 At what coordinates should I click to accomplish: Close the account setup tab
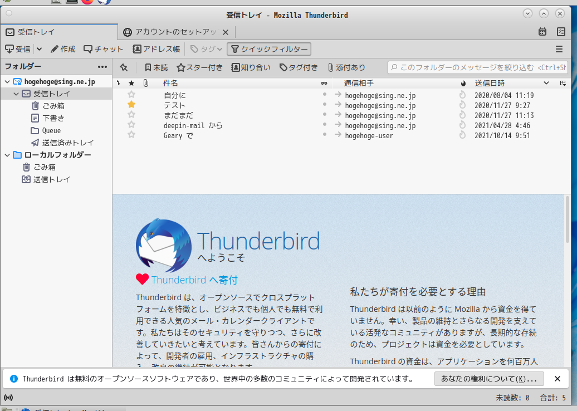pyautogui.click(x=226, y=32)
